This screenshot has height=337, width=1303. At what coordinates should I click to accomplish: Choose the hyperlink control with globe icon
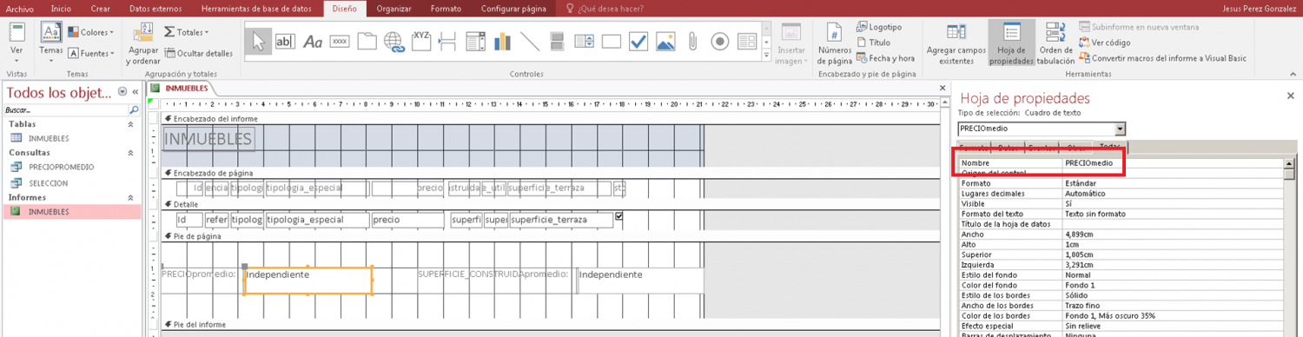pos(394,41)
